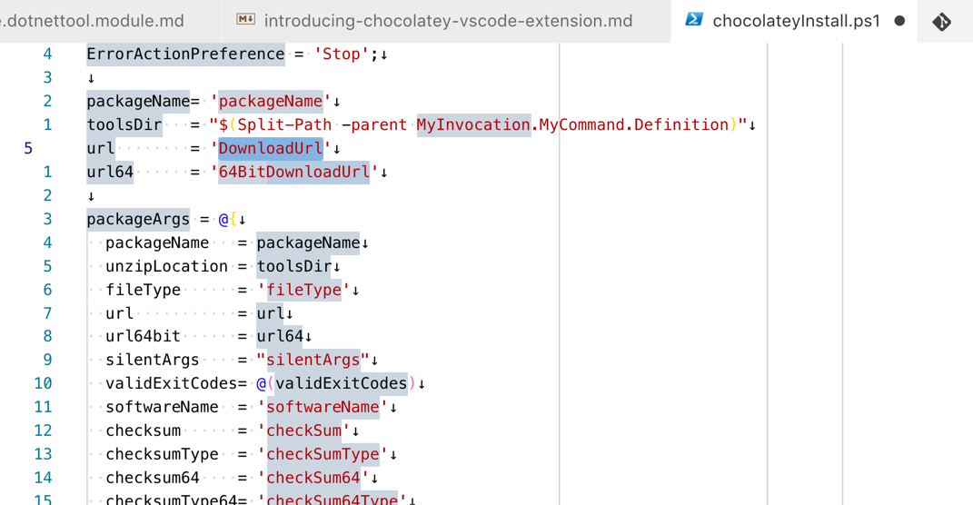This screenshot has width=973, height=505.
Task: Click the highlighted DownloadUrl text
Action: click(270, 148)
